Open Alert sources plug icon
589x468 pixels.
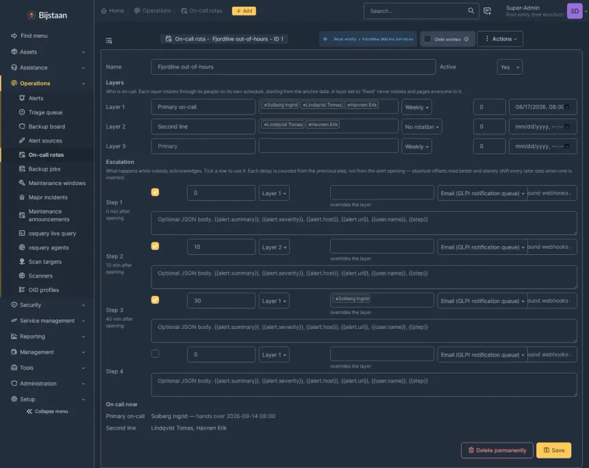pyautogui.click(x=22, y=140)
